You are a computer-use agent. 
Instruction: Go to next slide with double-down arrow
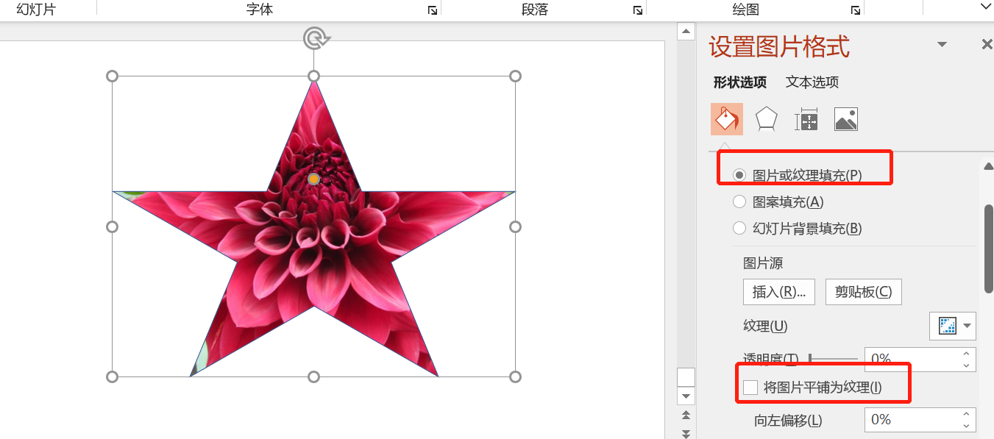(686, 433)
